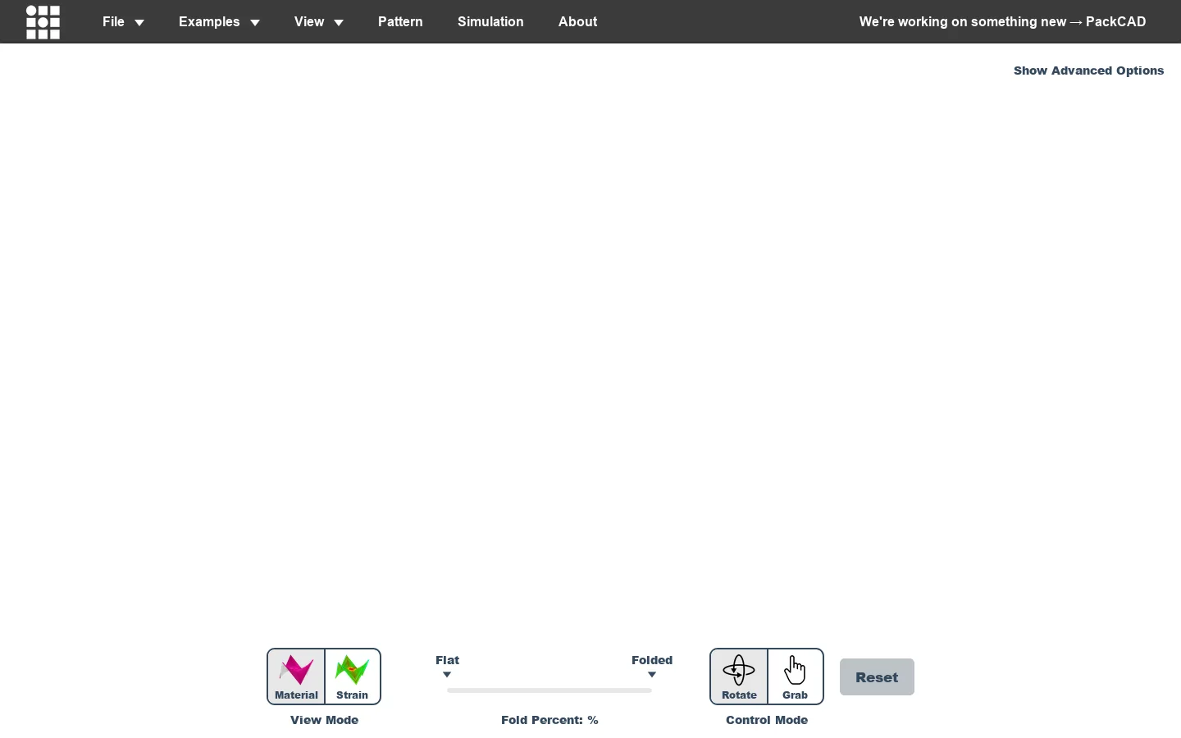This screenshot has width=1181, height=738.
Task: Show Advanced Options
Action: click(1088, 71)
